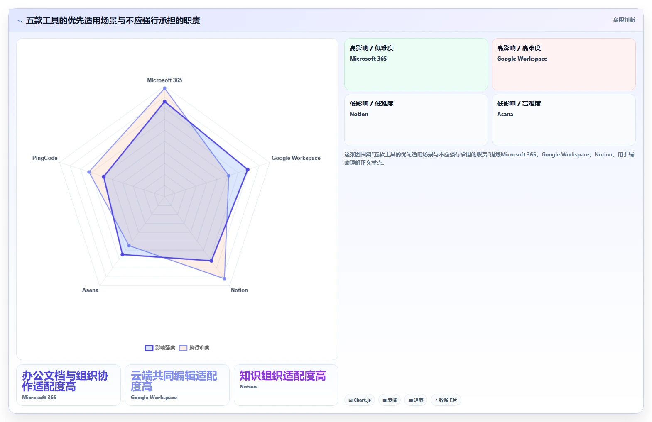Select the 影响强度 data point on PingCode axis
The height and width of the screenshot is (422, 652).
tap(104, 177)
